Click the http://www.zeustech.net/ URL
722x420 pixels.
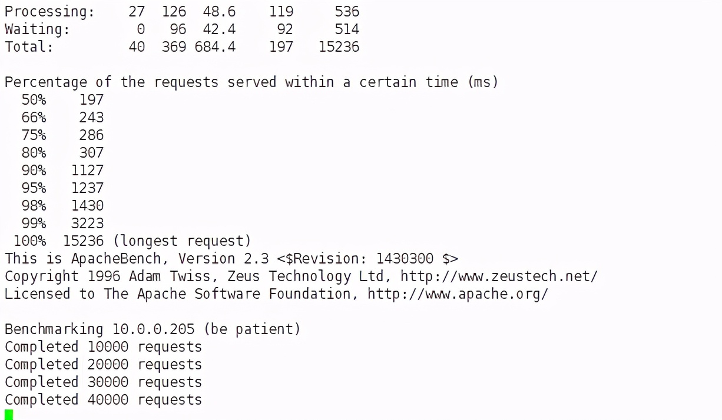coord(499,276)
